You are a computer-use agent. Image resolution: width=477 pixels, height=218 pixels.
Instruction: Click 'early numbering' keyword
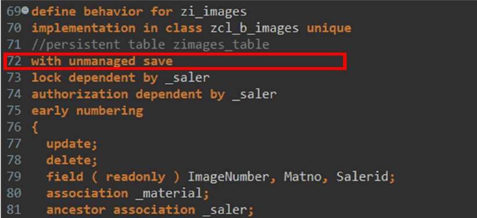tap(87, 110)
